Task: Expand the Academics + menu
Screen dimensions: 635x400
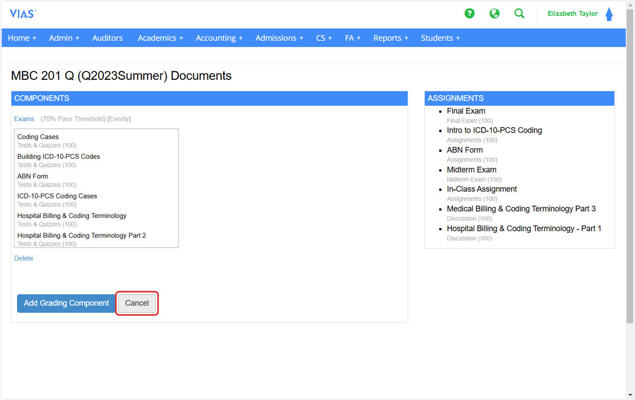Action: (x=160, y=38)
